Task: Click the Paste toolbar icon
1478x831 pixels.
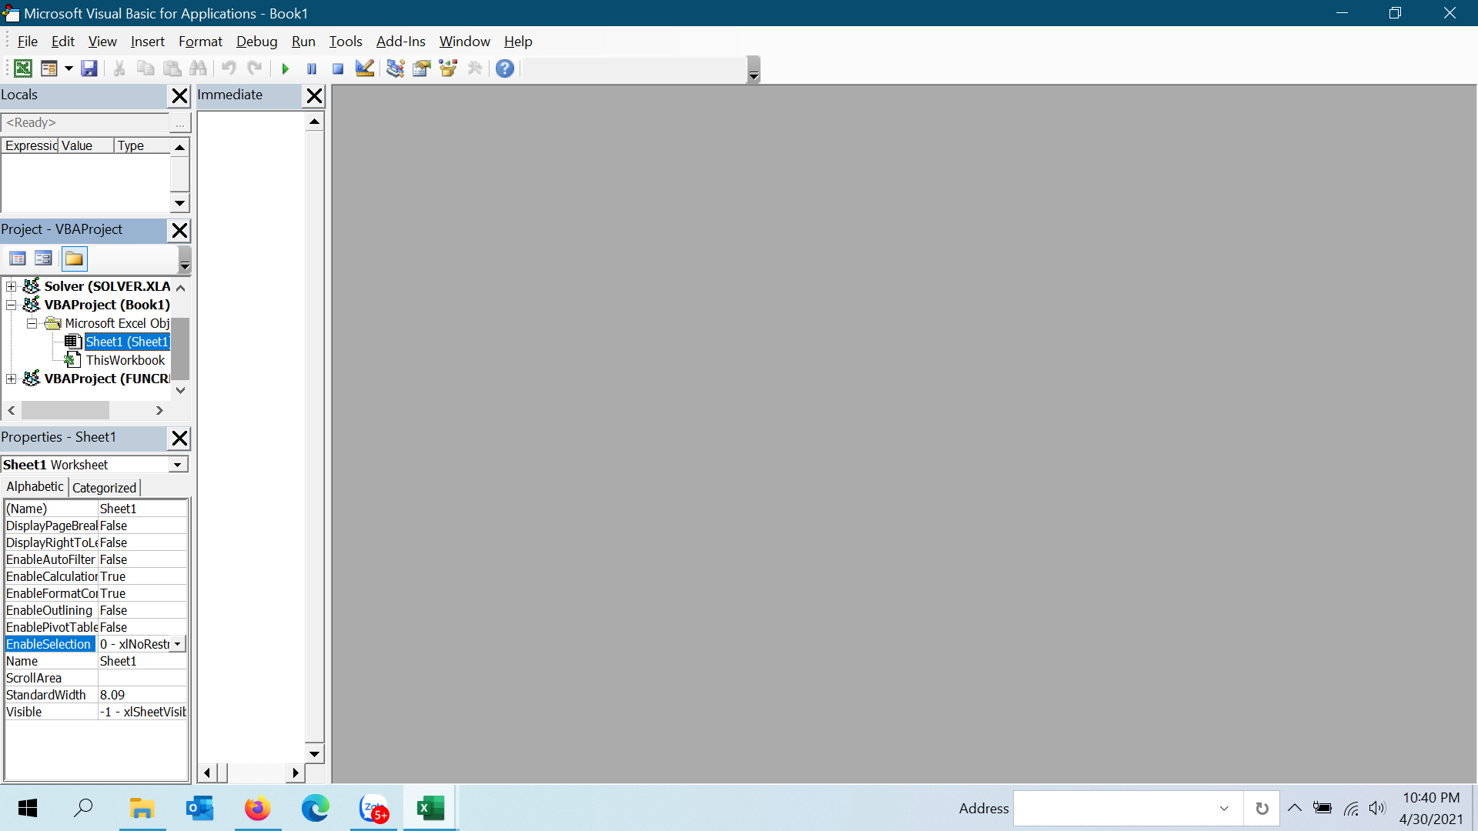Action: click(172, 68)
